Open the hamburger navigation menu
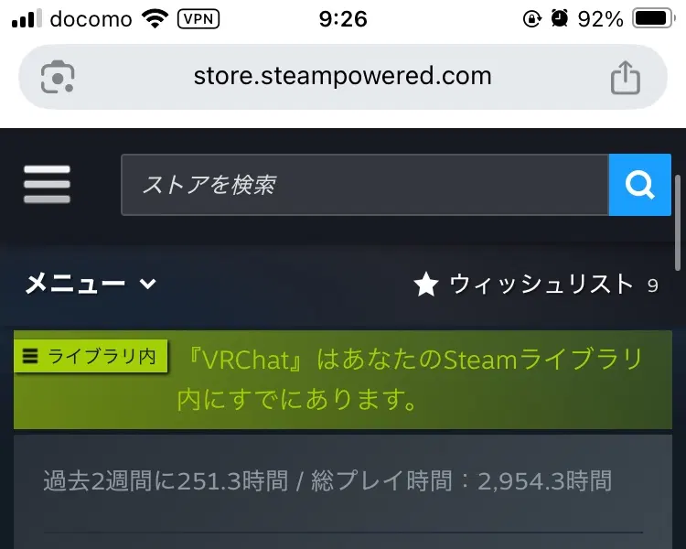Viewport: 686px width, 549px height. (x=47, y=184)
